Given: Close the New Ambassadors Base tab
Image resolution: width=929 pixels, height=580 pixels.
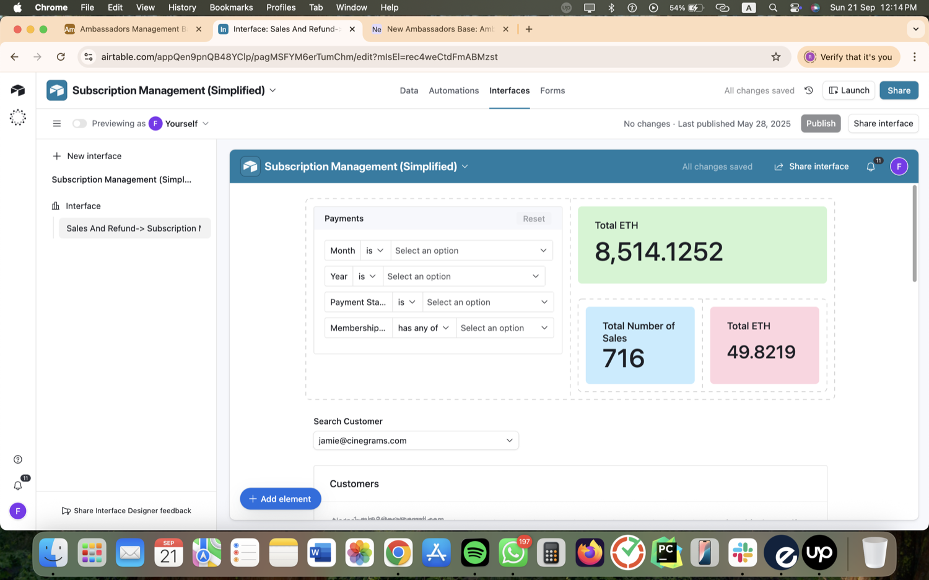Looking at the screenshot, I should [505, 29].
